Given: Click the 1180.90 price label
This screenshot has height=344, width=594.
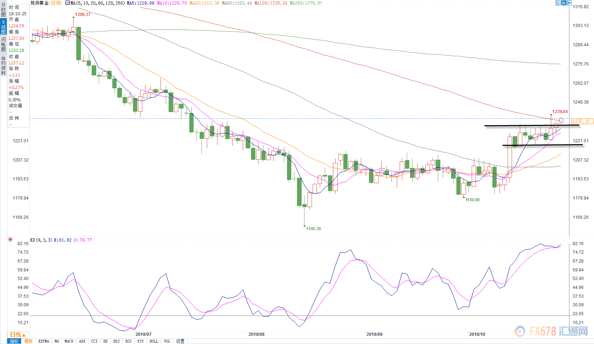Looking at the screenshot, I should [x=472, y=200].
